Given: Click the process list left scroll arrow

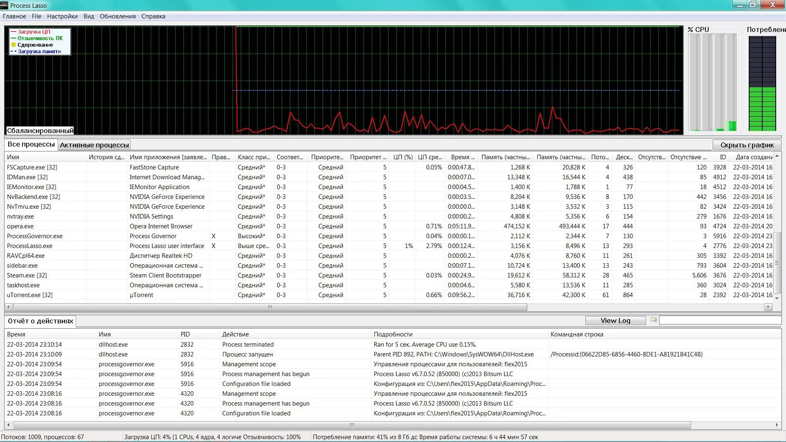Looking at the screenshot, I should tap(9, 307).
